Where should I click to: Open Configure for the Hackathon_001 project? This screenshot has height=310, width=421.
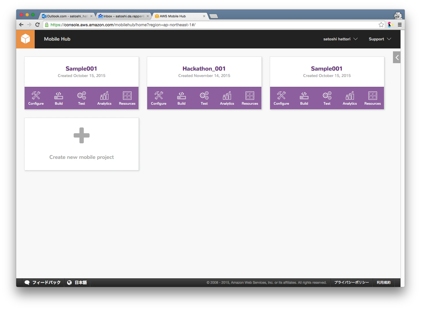(158, 98)
